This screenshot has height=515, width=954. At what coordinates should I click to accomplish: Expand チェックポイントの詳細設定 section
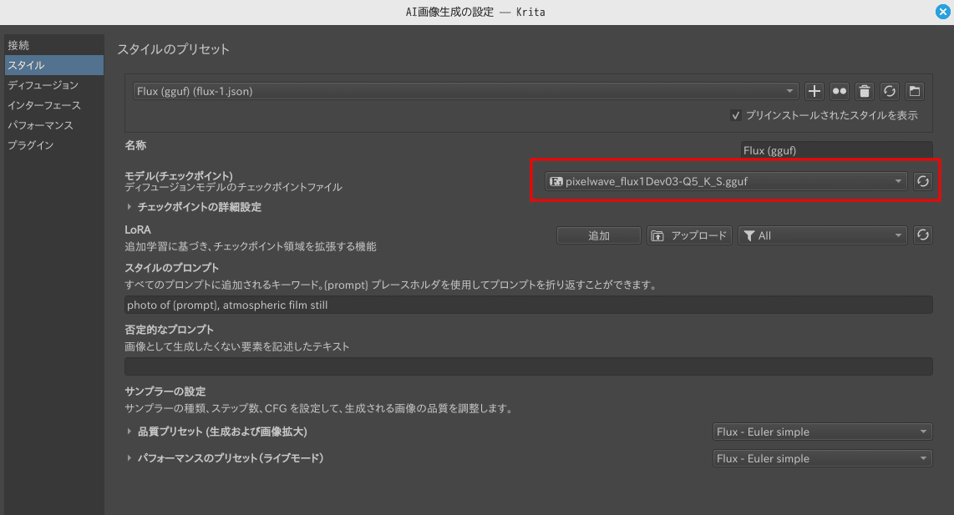[194, 207]
